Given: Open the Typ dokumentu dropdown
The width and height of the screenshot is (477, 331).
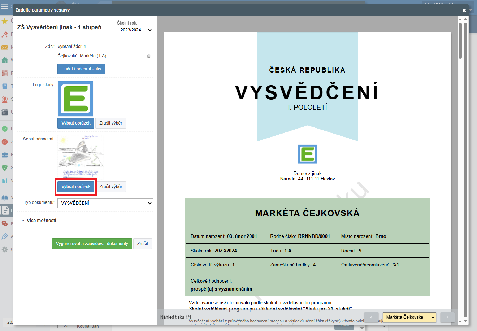Looking at the screenshot, I should point(105,203).
